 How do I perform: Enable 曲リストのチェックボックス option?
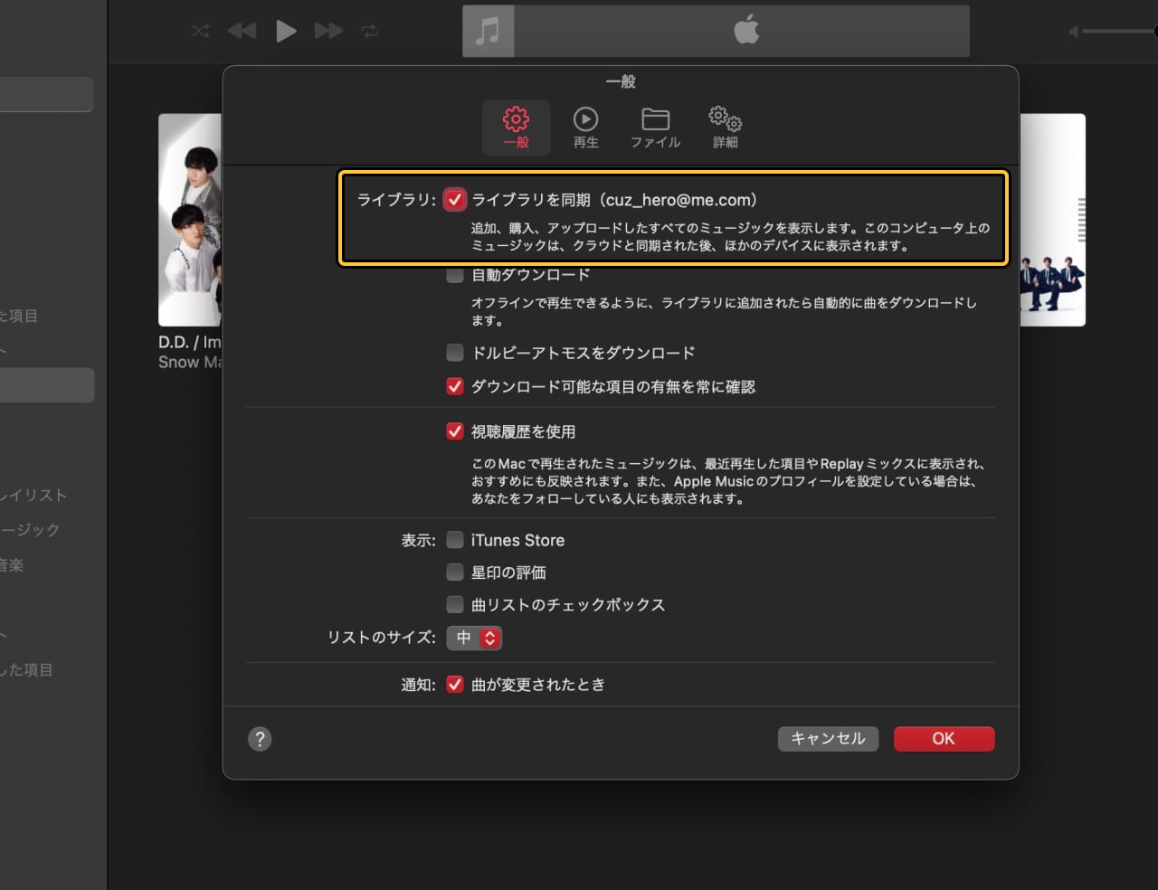(x=455, y=604)
